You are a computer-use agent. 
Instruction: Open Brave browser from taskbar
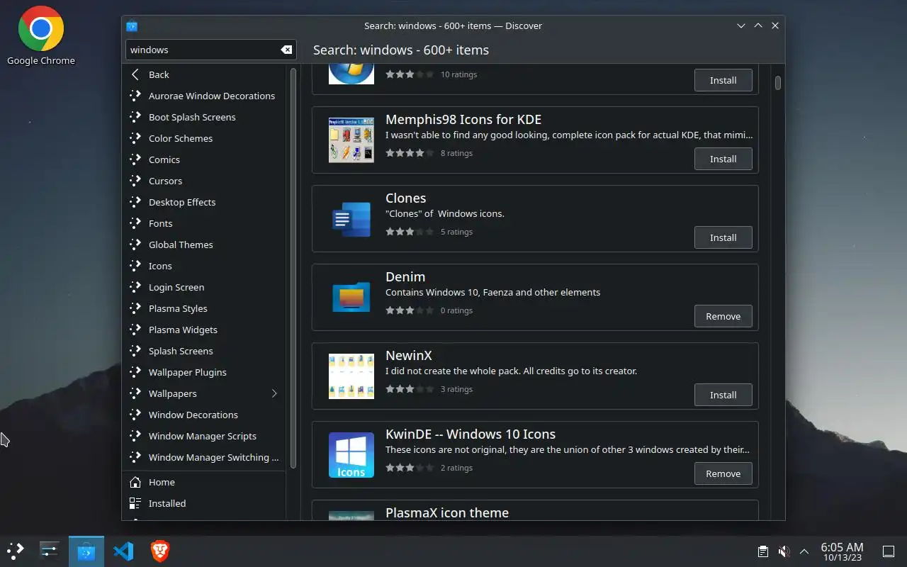click(x=160, y=551)
